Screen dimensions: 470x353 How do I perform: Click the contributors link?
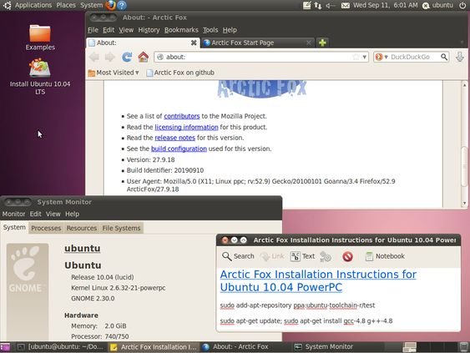coord(182,116)
